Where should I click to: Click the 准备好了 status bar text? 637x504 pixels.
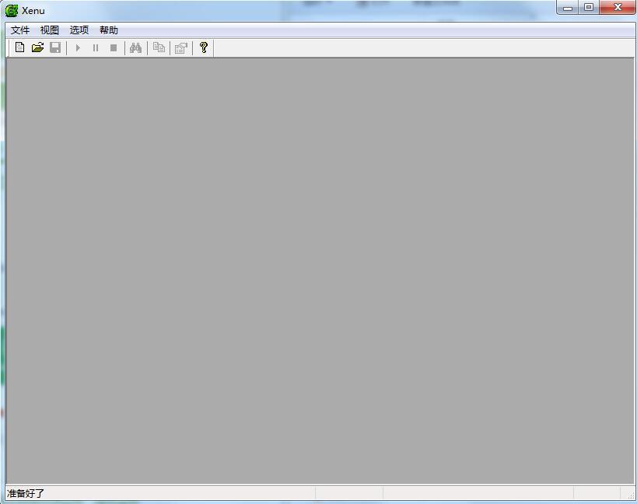26,493
